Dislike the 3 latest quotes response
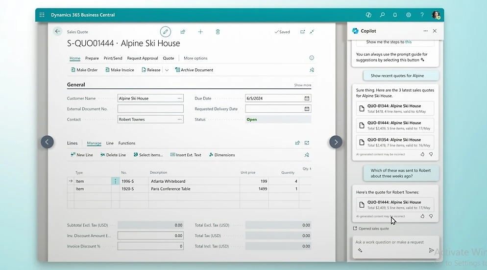This screenshot has height=270, width=487. [x=431, y=154]
